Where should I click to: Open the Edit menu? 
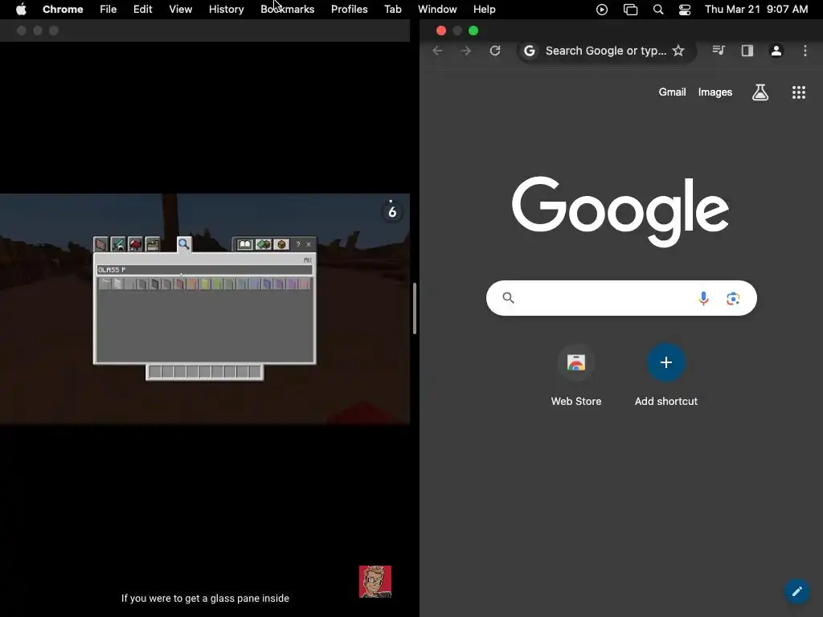tap(142, 9)
